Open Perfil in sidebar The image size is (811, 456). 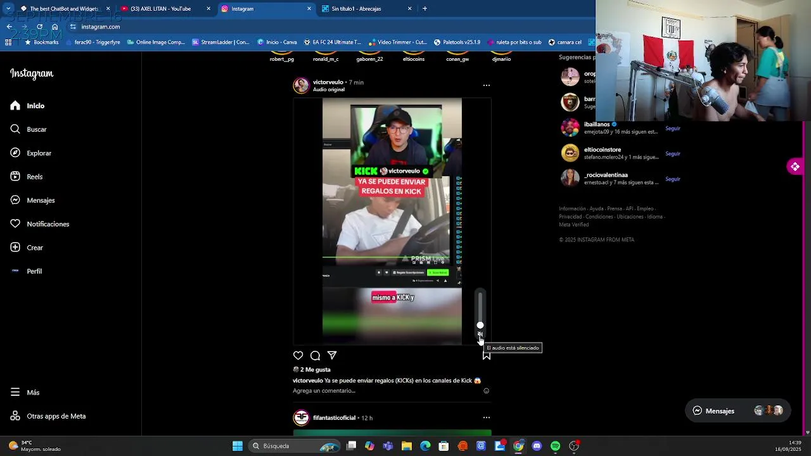[x=26, y=271]
